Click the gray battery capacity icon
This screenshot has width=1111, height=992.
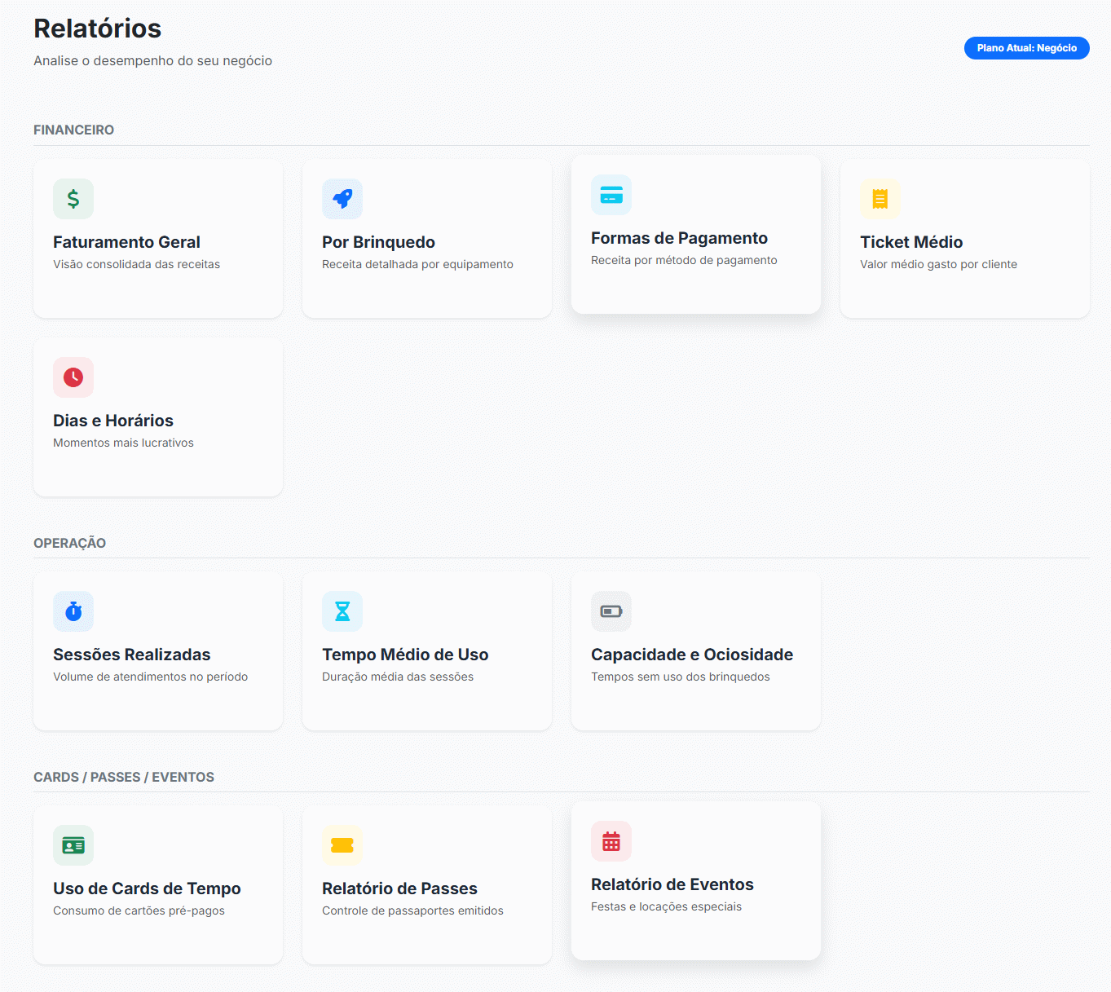coord(611,611)
